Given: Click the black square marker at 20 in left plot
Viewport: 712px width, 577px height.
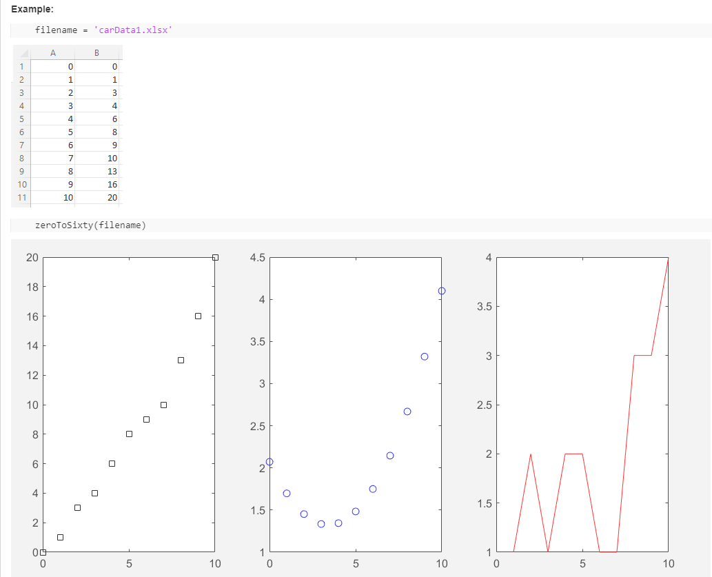Looking at the screenshot, I should [215, 258].
